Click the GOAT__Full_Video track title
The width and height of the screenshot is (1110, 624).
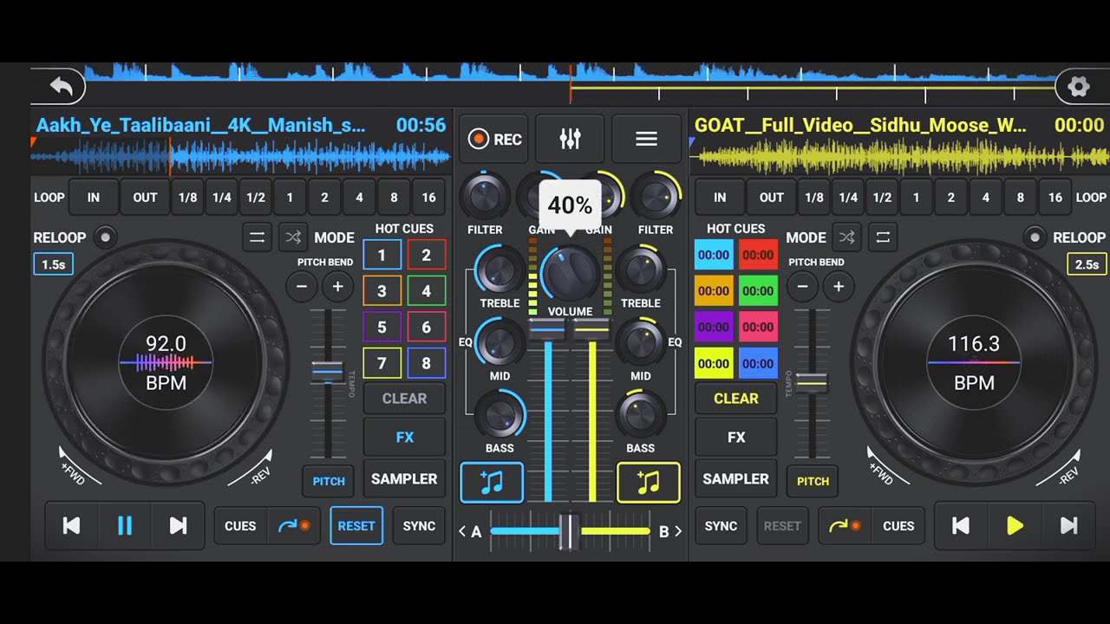[x=860, y=126]
